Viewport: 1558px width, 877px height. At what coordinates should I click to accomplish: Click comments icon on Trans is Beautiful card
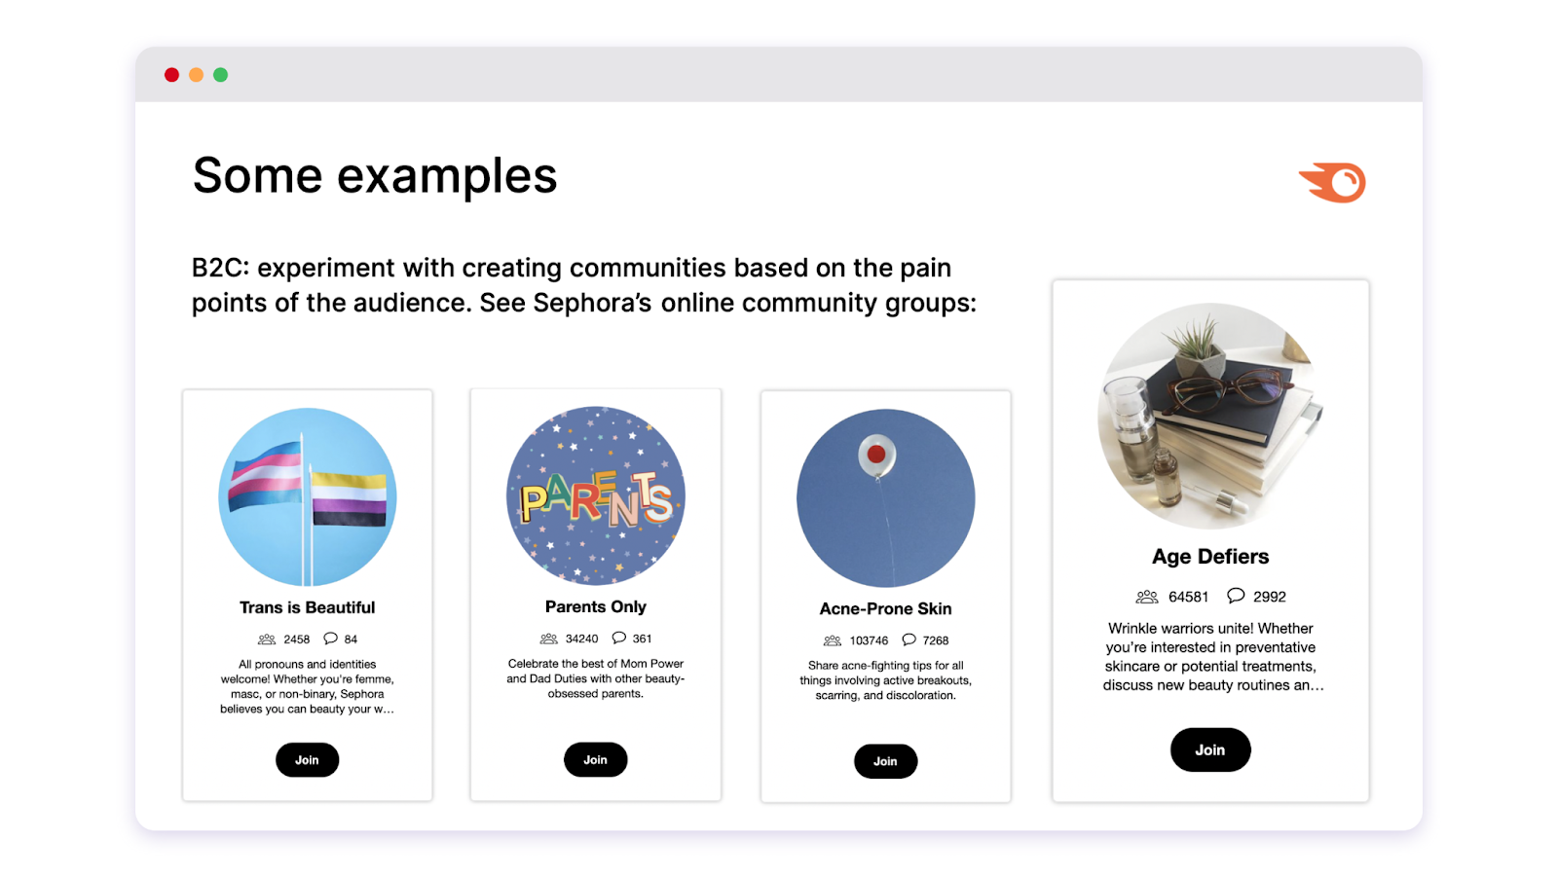[x=331, y=639]
